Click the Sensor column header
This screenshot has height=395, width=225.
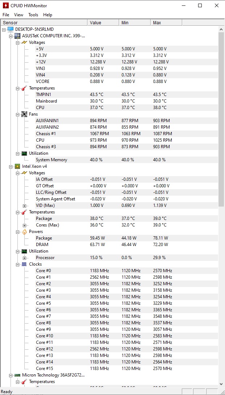(44, 23)
